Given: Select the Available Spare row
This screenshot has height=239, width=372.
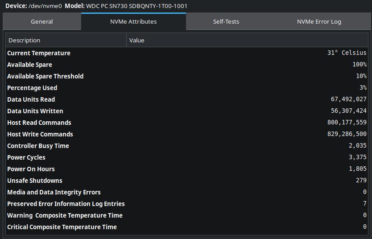Looking at the screenshot, I should coord(29,65).
